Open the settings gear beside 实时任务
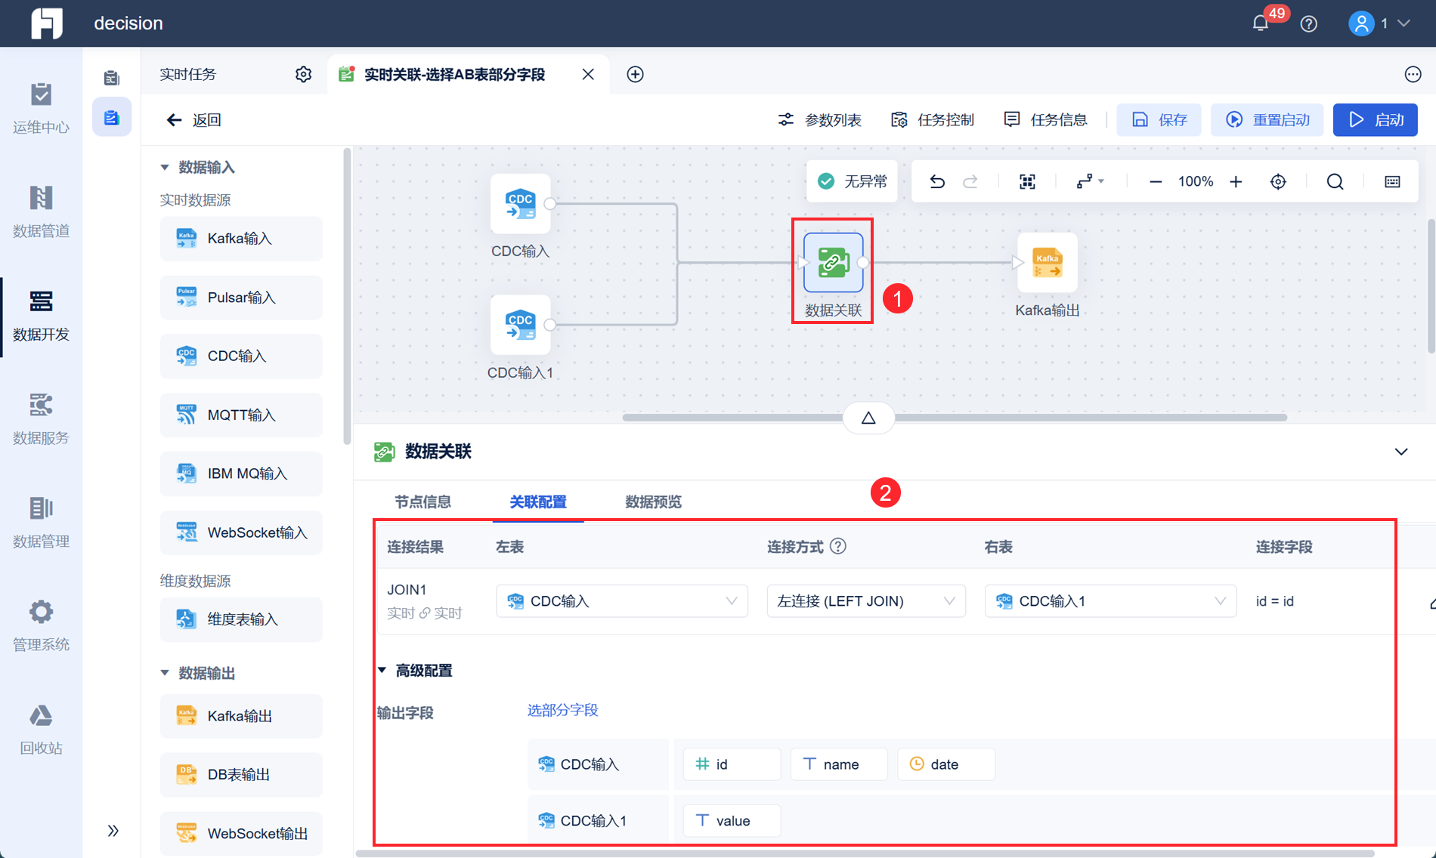Viewport: 1436px width, 858px height. click(x=303, y=74)
